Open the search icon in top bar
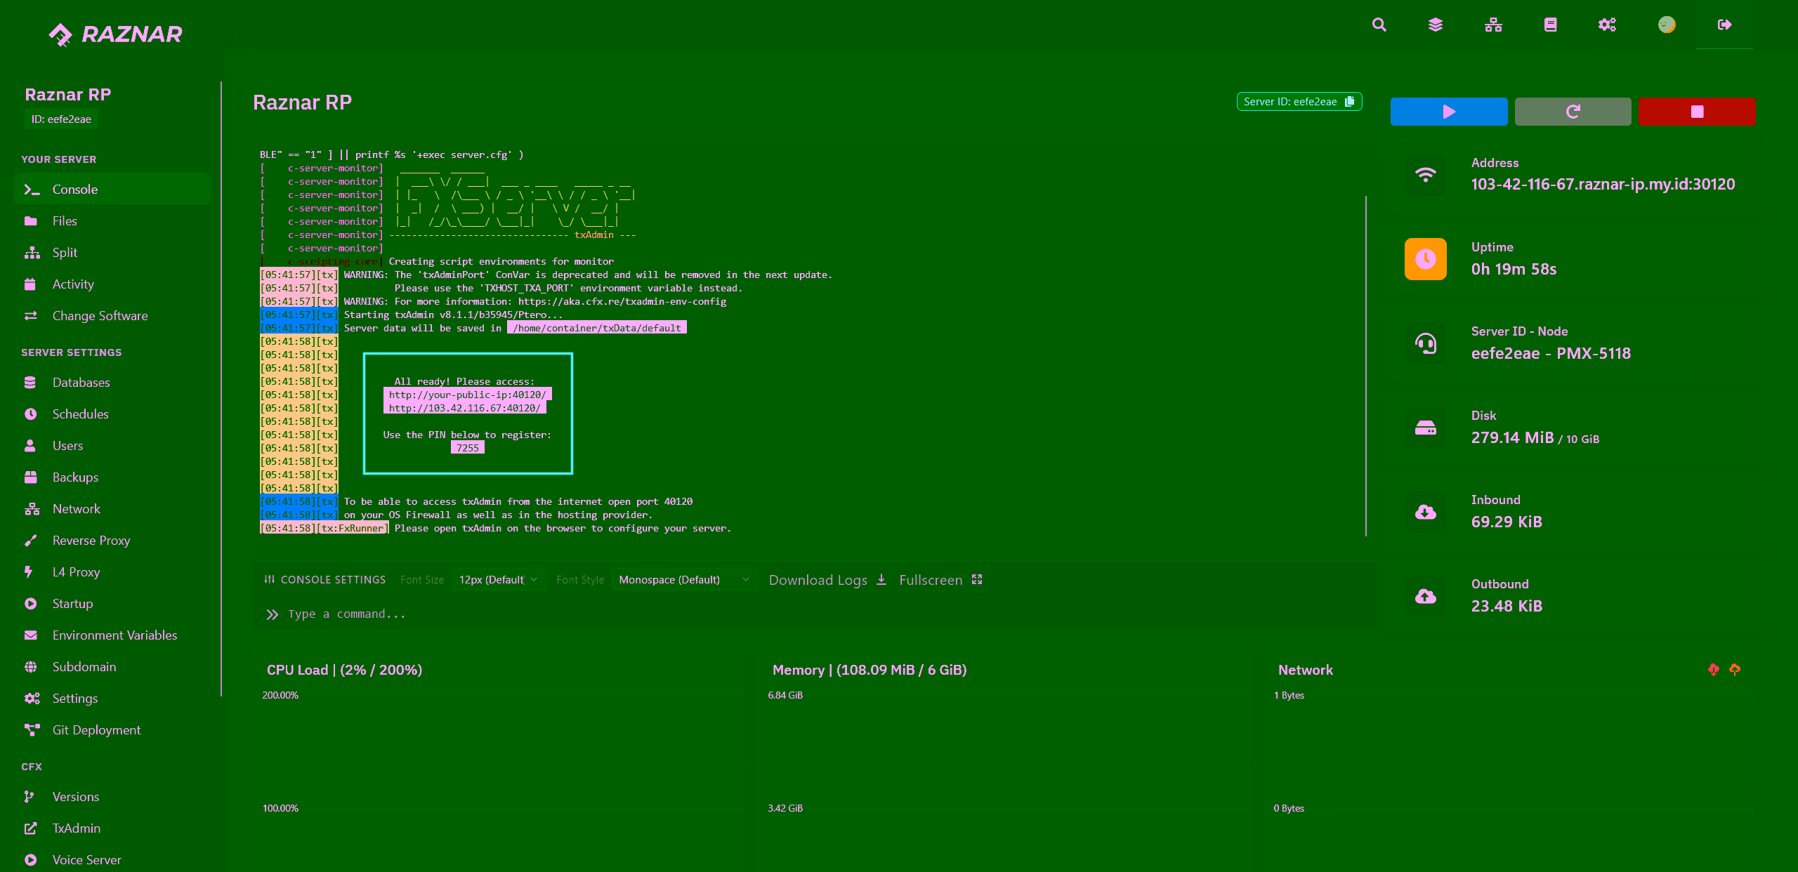1798x872 pixels. pyautogui.click(x=1379, y=25)
